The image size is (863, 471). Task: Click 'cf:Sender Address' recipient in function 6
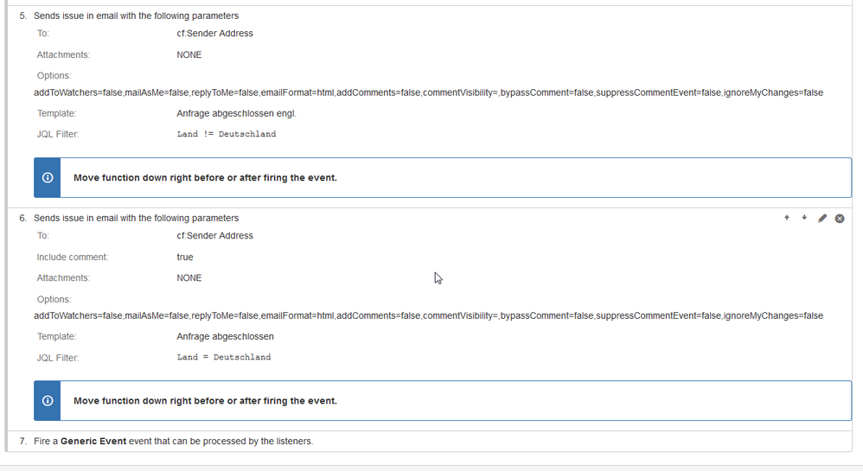pyautogui.click(x=214, y=235)
